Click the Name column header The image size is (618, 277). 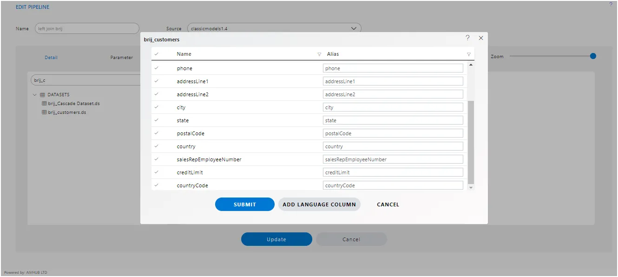click(184, 54)
